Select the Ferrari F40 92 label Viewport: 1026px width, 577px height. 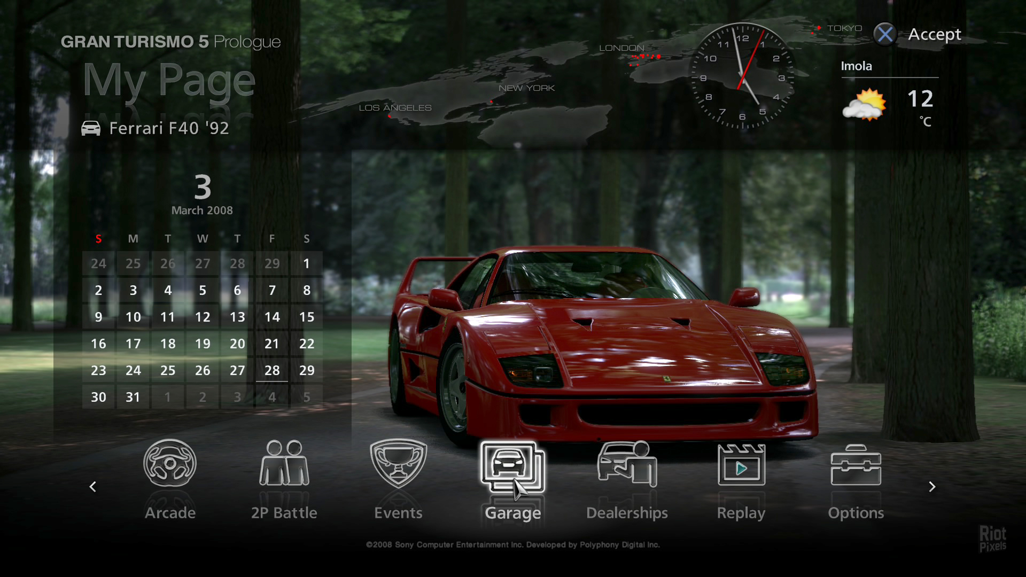coord(168,128)
